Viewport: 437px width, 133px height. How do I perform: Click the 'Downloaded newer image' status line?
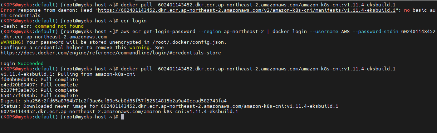point(170,106)
